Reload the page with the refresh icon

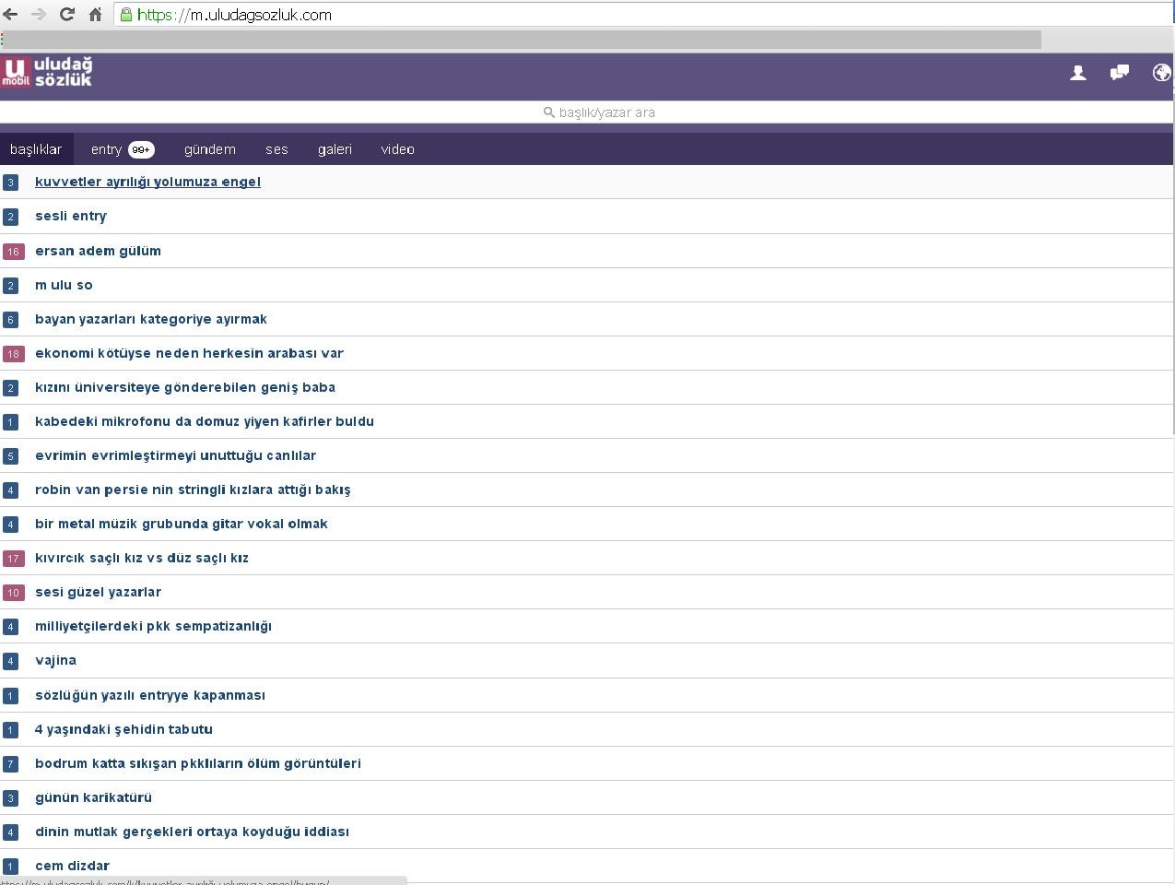pyautogui.click(x=66, y=15)
